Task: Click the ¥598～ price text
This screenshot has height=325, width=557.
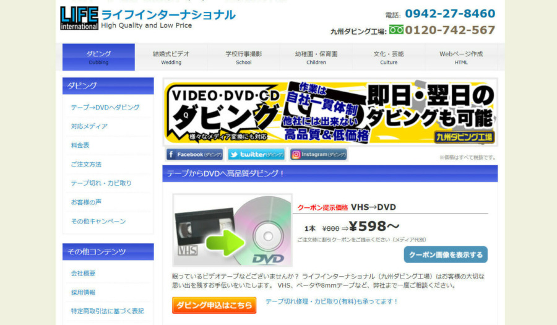Action: tap(374, 226)
